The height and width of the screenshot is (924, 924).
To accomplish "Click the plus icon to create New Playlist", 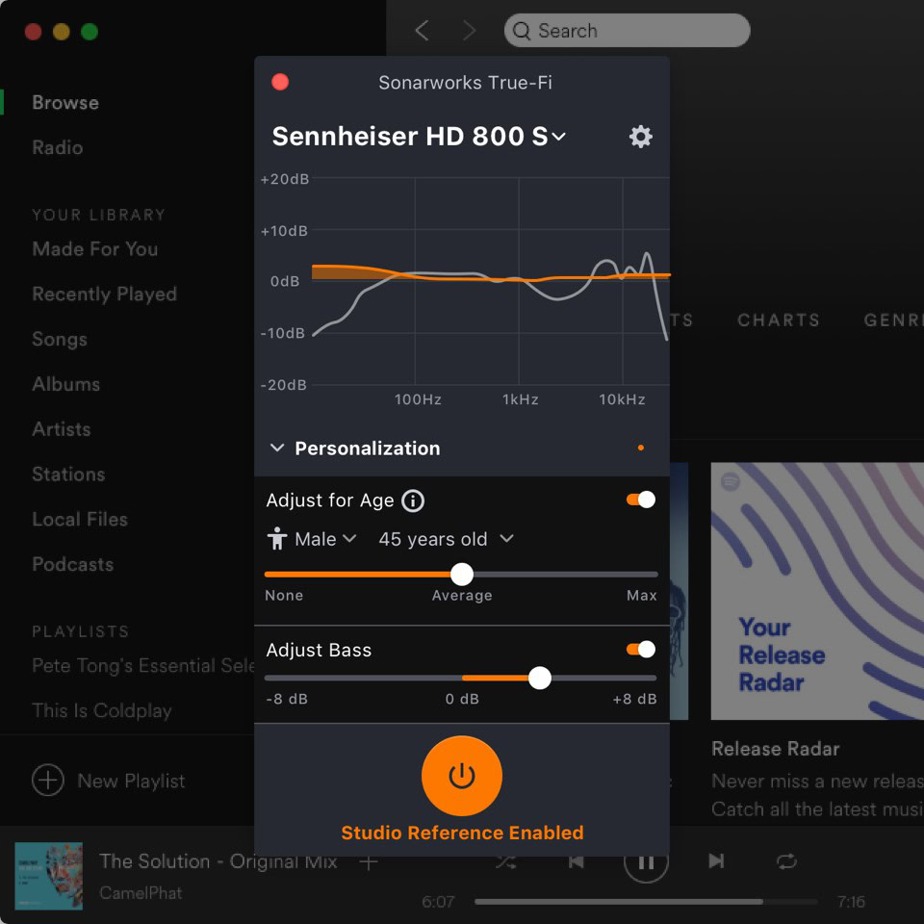I will [47, 781].
